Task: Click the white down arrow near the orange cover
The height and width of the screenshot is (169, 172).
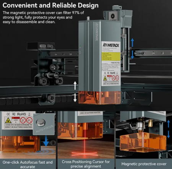Action: click(75, 97)
